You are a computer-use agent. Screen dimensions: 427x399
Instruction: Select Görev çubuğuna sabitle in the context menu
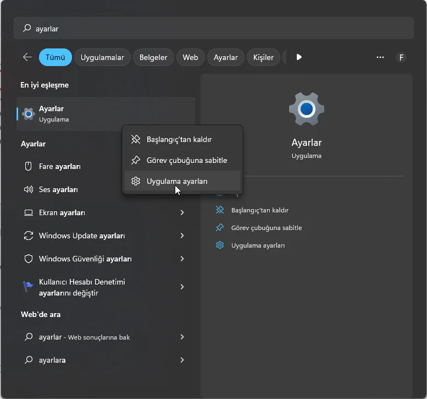pos(186,161)
